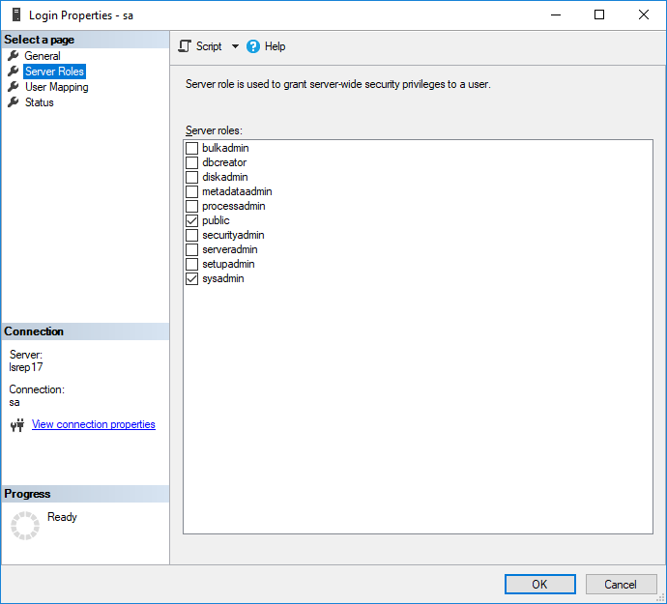Click the wrench icon beside Server Roles
Viewport: 667px width, 604px height.
click(14, 72)
